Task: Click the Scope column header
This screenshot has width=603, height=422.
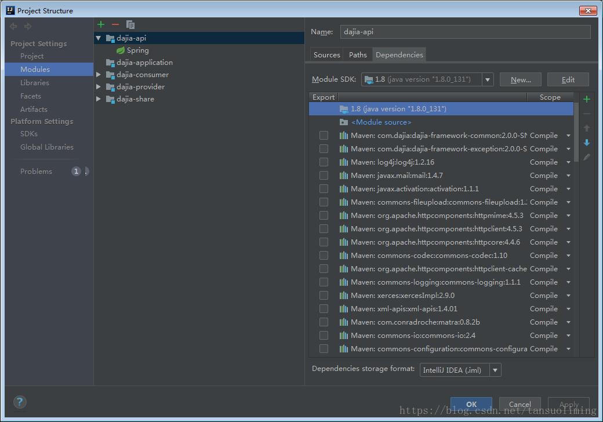Action: pyautogui.click(x=550, y=97)
